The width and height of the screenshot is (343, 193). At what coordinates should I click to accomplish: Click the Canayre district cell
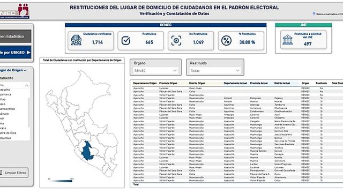tap(279, 154)
